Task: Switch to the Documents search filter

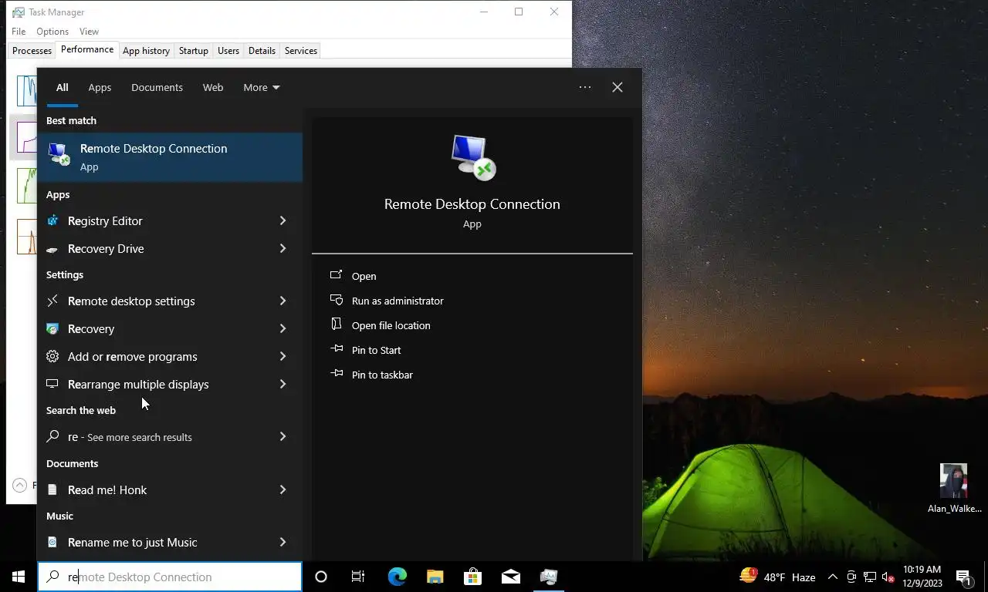Action: click(157, 87)
